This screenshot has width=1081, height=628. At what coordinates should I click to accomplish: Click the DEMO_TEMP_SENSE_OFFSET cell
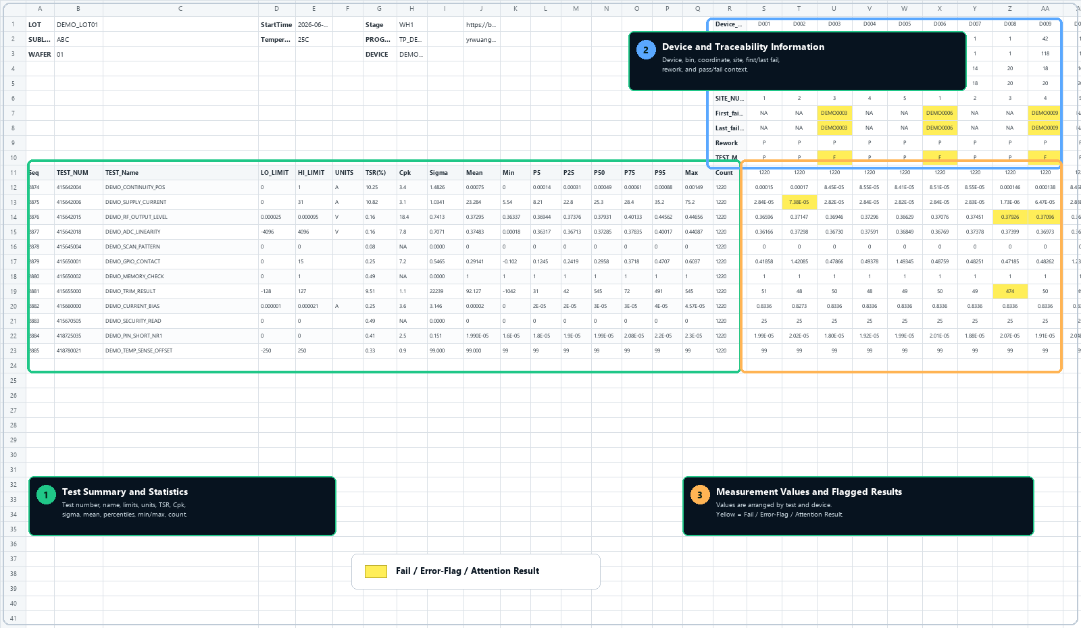tap(181, 351)
